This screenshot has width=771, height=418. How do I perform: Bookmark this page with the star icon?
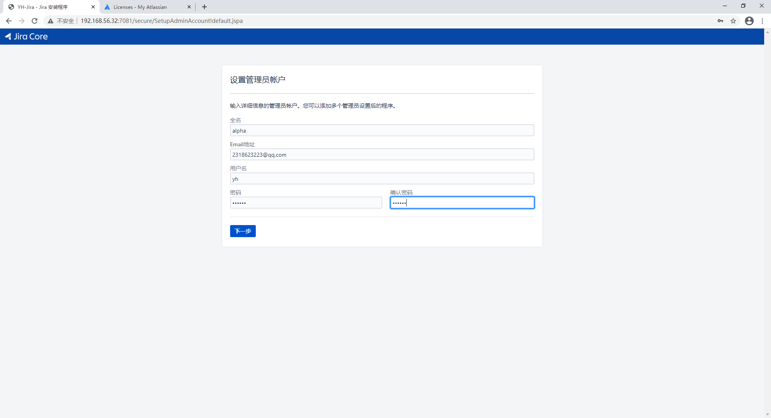coord(733,21)
